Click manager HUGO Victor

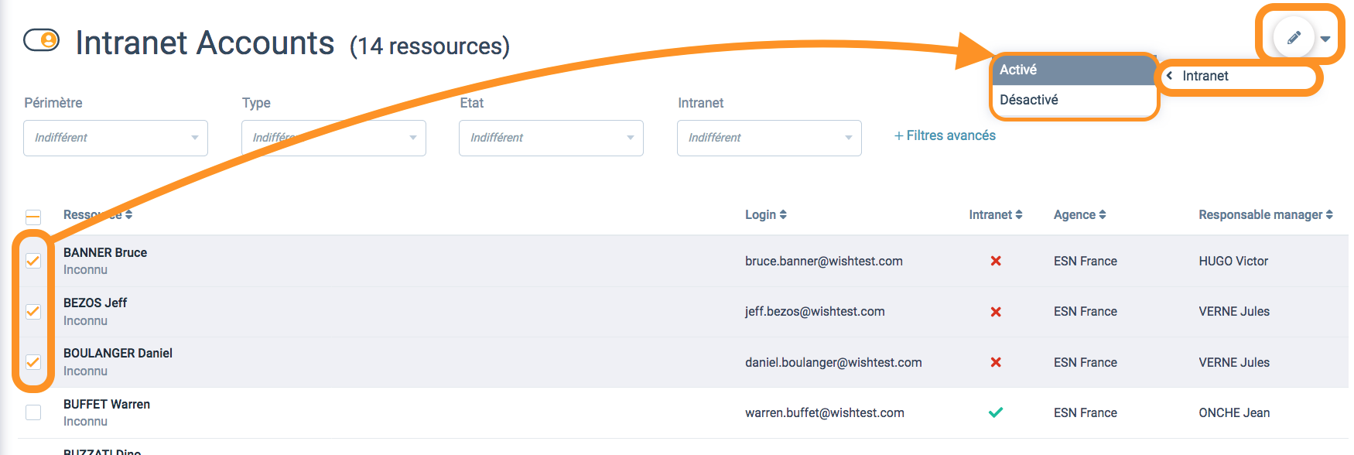click(x=1233, y=261)
